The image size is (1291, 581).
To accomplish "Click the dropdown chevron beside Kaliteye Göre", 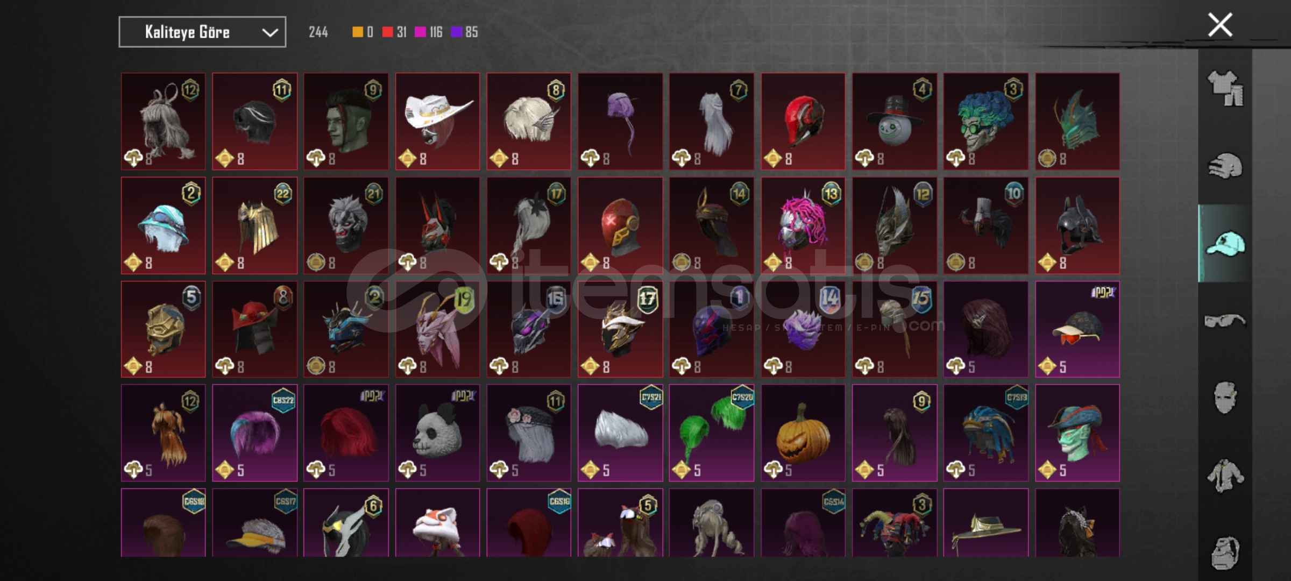I will pyautogui.click(x=270, y=33).
